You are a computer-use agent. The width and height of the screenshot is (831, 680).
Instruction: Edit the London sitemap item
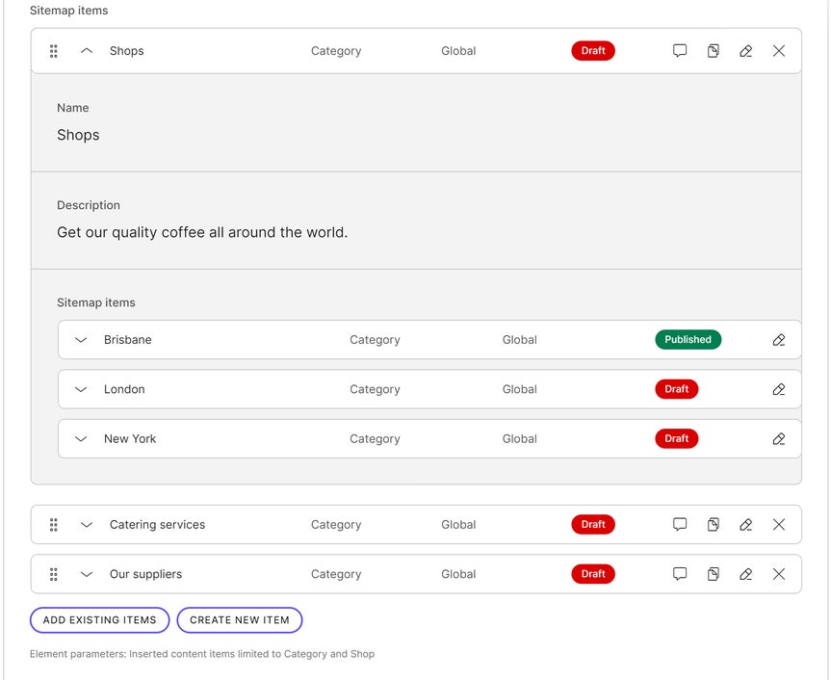tap(779, 389)
